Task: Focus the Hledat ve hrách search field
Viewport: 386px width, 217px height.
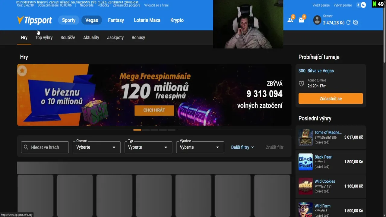Action: click(x=45, y=147)
